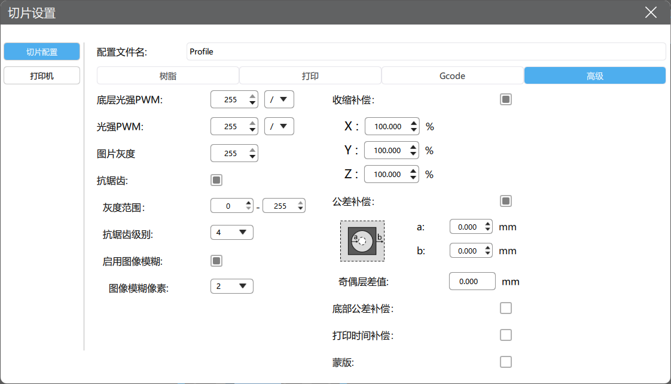This screenshot has width=671, height=384.
Task: Open the 图像模糊像素 dropdown
Action: [232, 287]
